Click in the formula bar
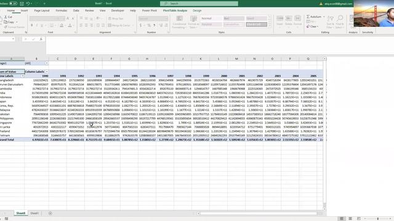This screenshot has height=221, width=394. click(x=220, y=45)
